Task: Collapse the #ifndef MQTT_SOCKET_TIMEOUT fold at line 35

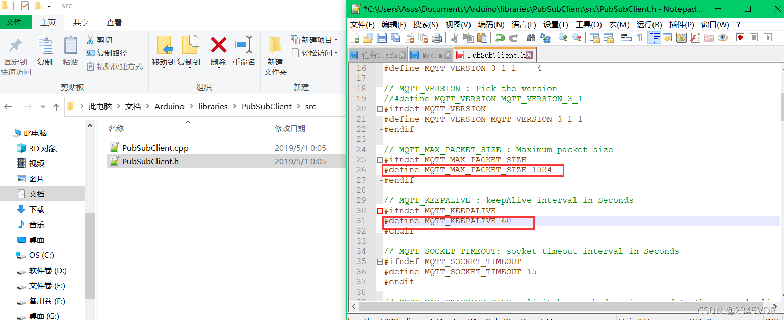Action: (x=379, y=261)
